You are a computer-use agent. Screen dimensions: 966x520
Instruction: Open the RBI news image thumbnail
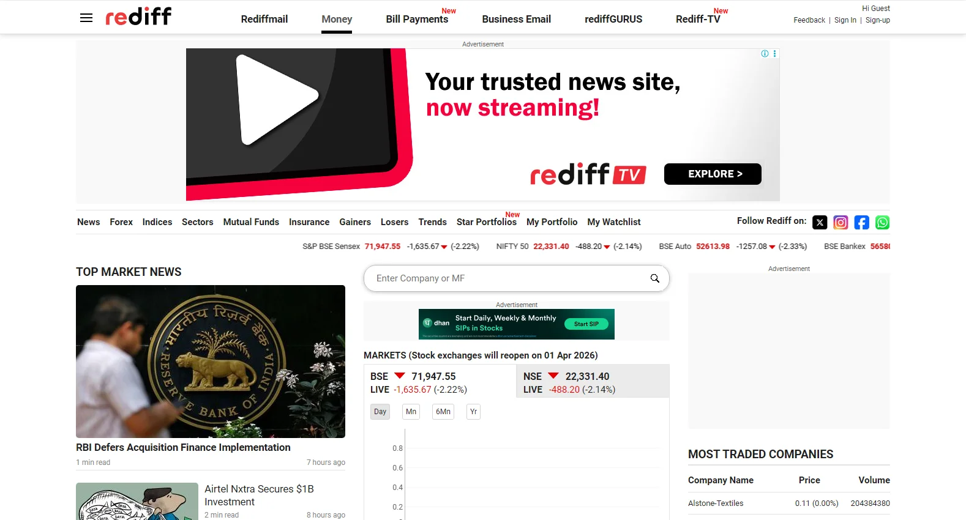click(211, 362)
